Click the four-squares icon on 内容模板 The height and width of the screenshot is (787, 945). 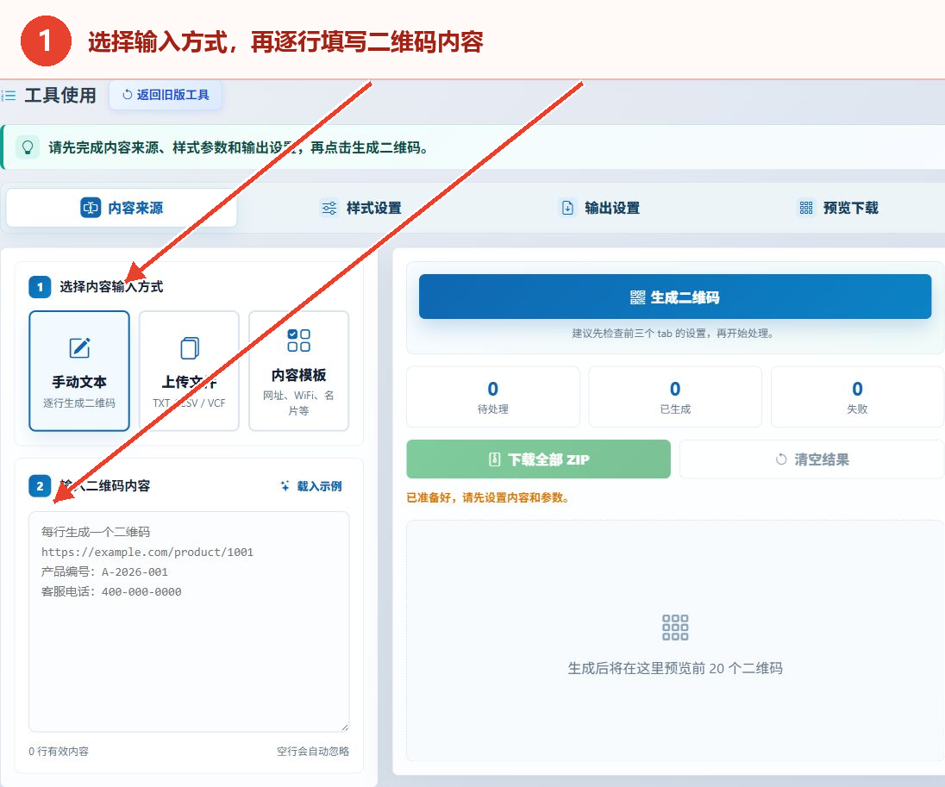[299, 340]
